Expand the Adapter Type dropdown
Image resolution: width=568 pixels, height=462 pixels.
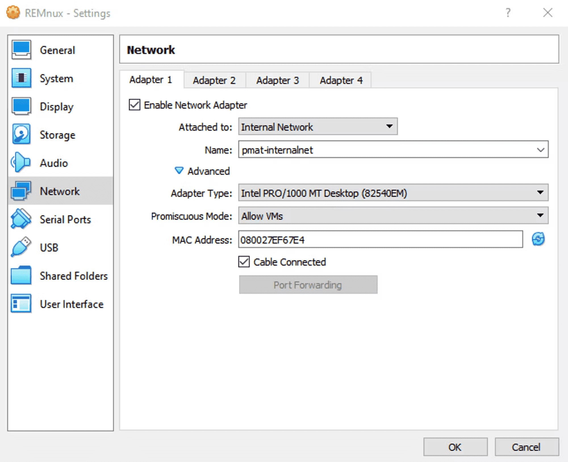pyautogui.click(x=393, y=193)
